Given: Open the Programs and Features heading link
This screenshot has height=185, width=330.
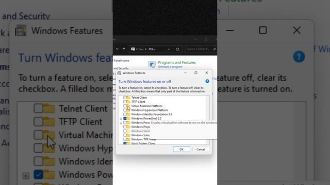Looking at the screenshot, I should pyautogui.click(x=177, y=62).
